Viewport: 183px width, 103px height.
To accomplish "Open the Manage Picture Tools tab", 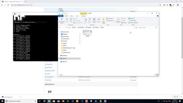I will 83,16.
